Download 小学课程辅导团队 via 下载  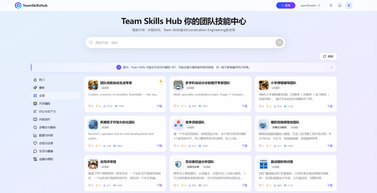pyautogui.click(x=330, y=106)
